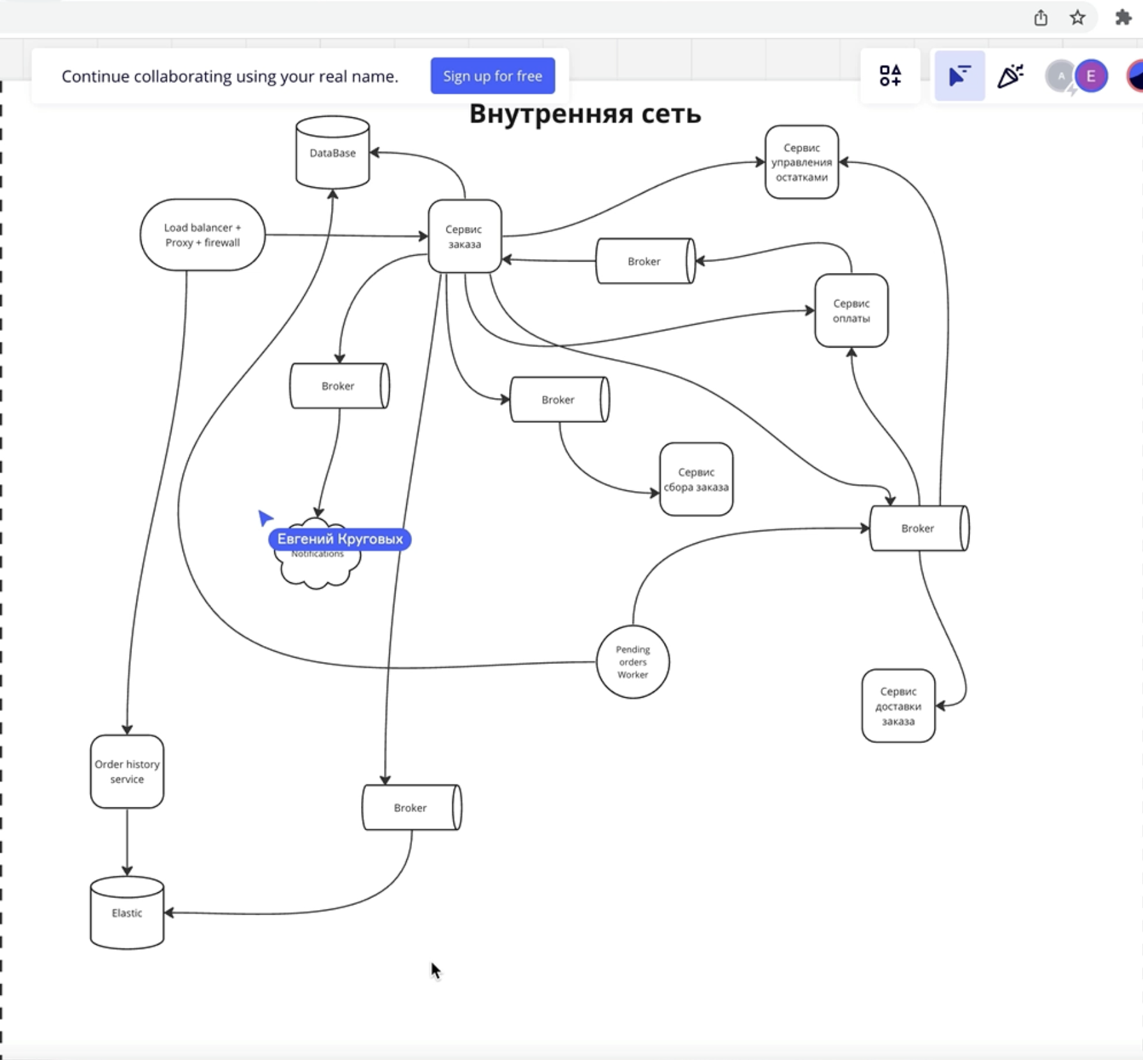Click the Сервис оплаты node
Image resolution: width=1143 pixels, height=1060 pixels.
pos(851,311)
